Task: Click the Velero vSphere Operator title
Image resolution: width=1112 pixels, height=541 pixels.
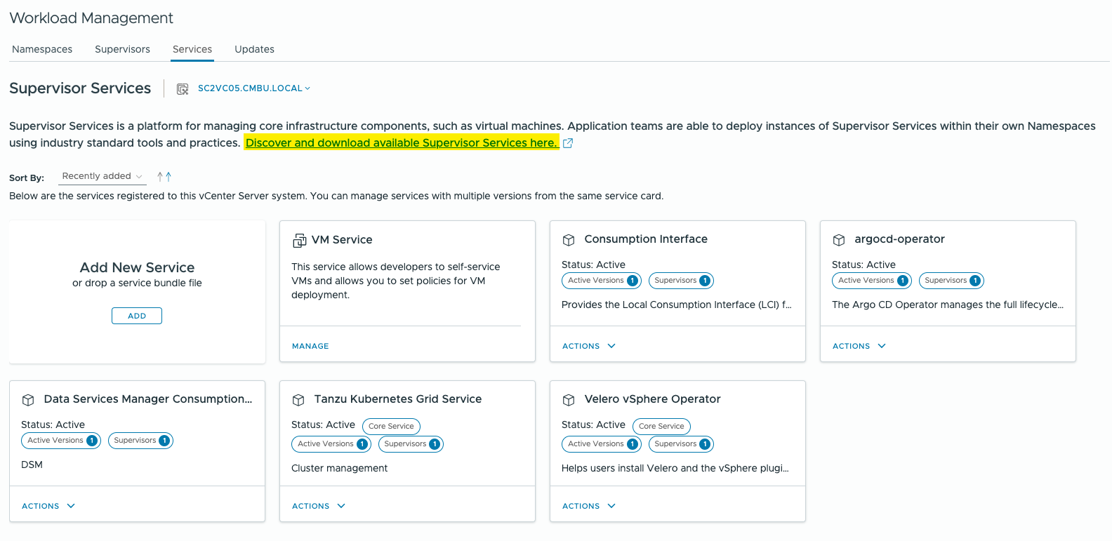Action: [652, 399]
